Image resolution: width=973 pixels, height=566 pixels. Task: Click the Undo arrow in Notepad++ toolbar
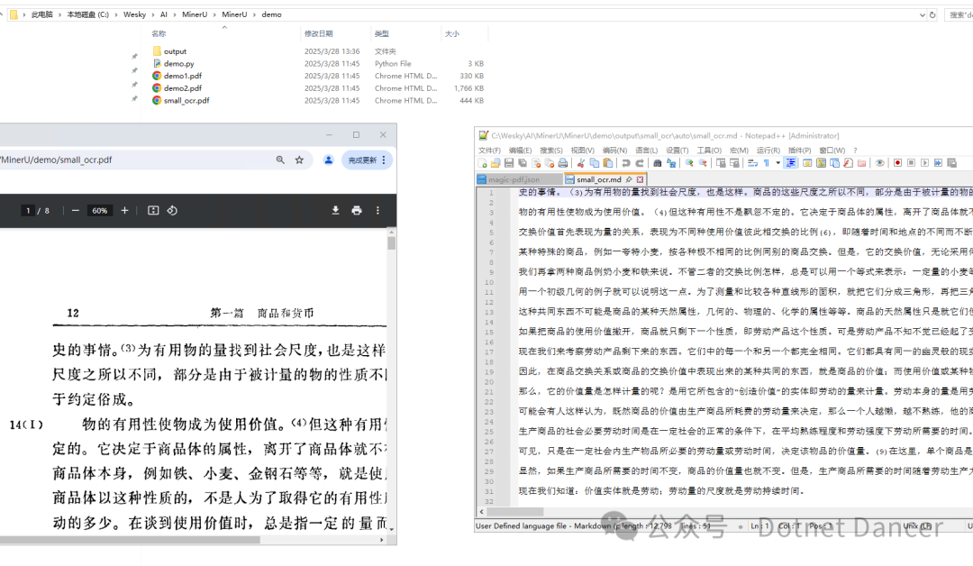[625, 163]
